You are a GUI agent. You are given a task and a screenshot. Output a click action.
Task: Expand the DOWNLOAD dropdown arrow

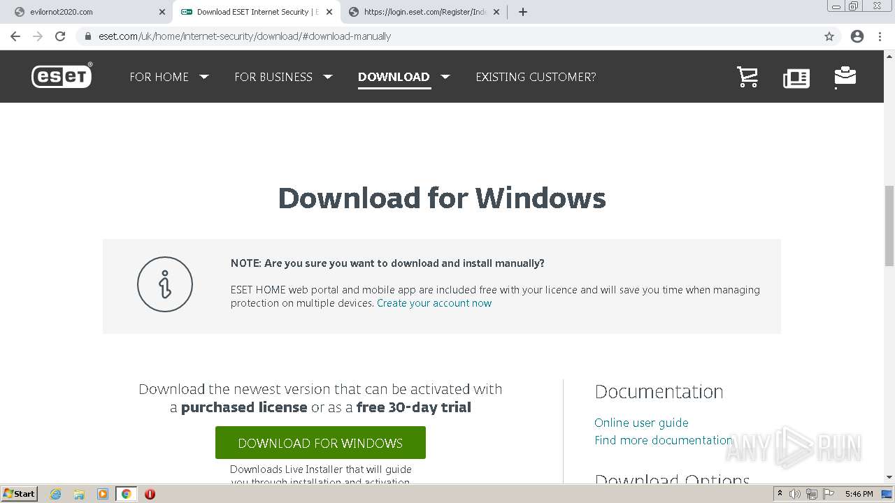click(x=445, y=77)
